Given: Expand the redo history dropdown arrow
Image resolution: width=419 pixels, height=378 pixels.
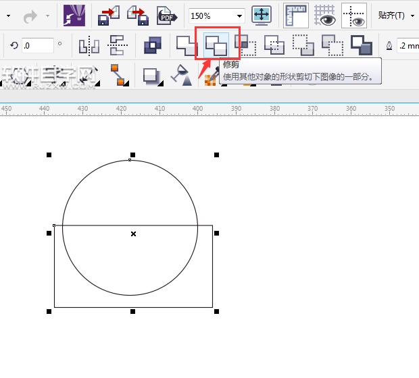Looking at the screenshot, I should coord(47,16).
